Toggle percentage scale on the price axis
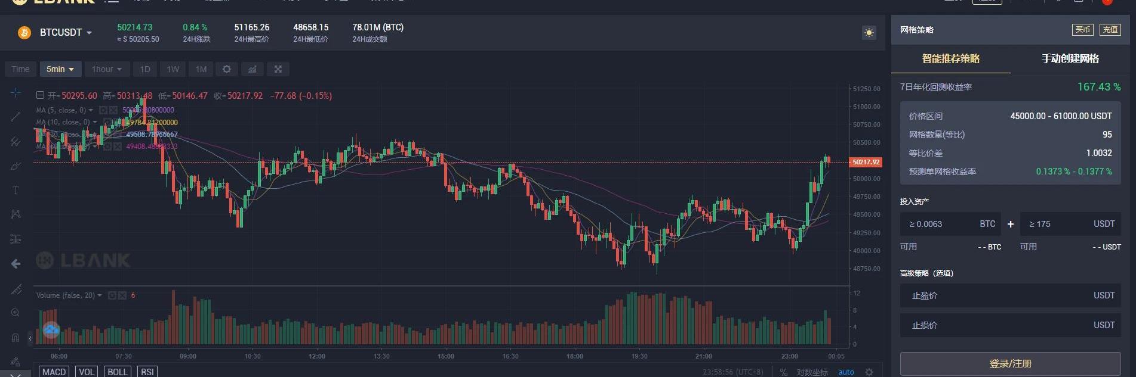 click(784, 372)
